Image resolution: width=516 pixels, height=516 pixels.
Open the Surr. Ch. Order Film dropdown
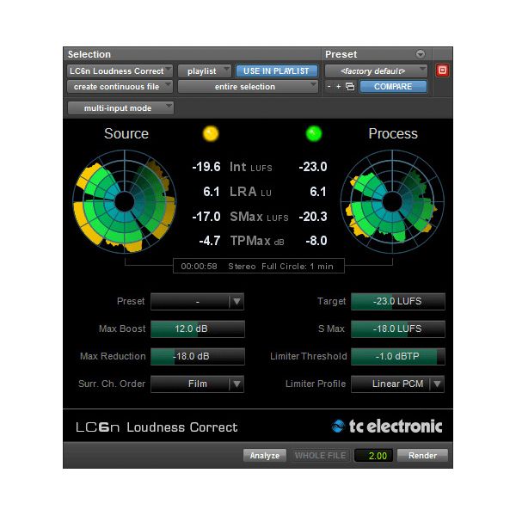(198, 384)
